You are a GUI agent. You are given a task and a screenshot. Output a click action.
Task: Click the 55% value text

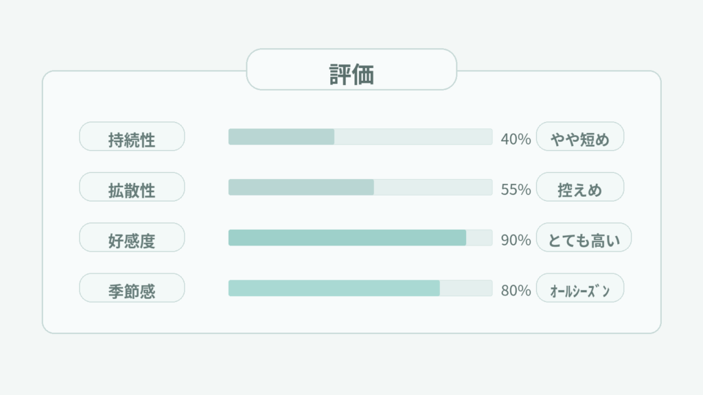(516, 190)
